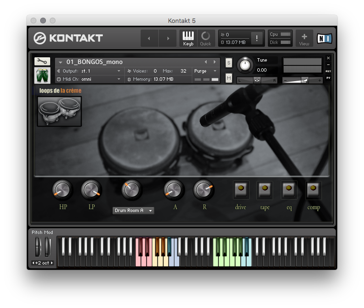Image resolution: width=364 pixels, height=308 pixels.
Task: Remove instrument with X button
Action: (x=328, y=58)
